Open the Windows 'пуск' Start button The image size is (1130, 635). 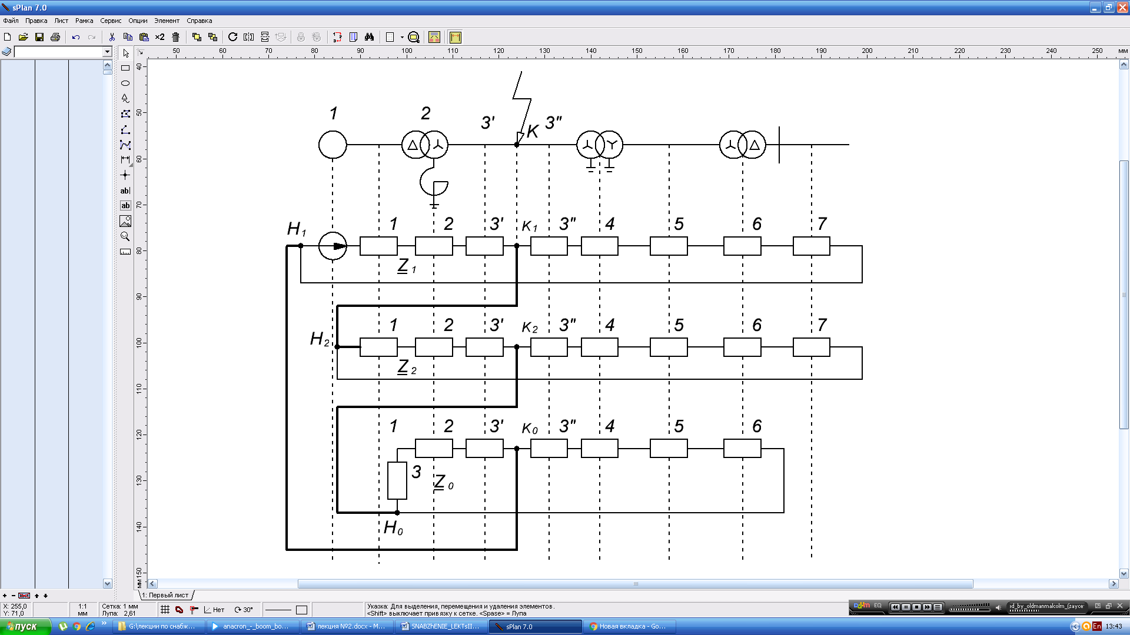click(25, 626)
